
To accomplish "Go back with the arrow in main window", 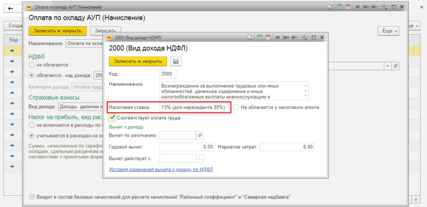I will 11,8.
